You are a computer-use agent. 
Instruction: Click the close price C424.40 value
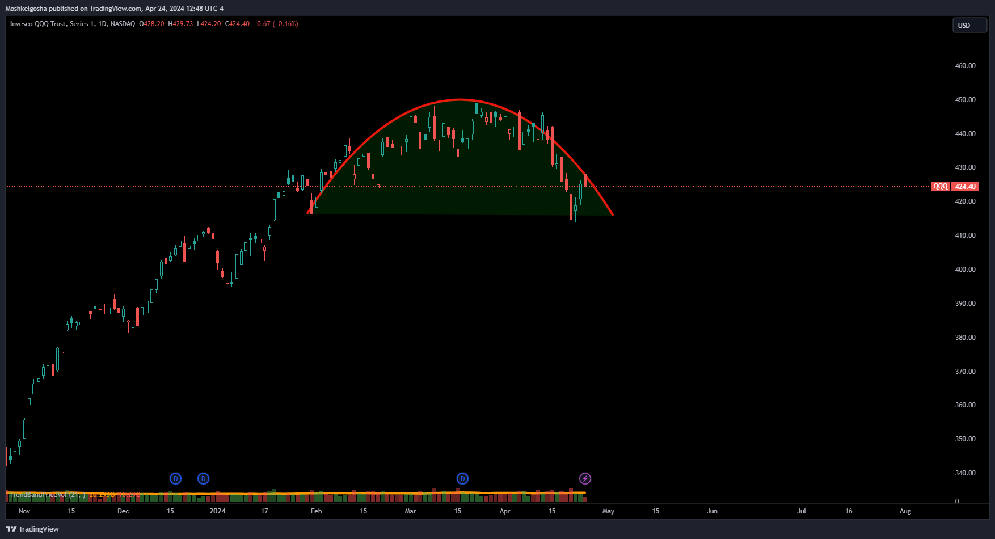pos(237,24)
